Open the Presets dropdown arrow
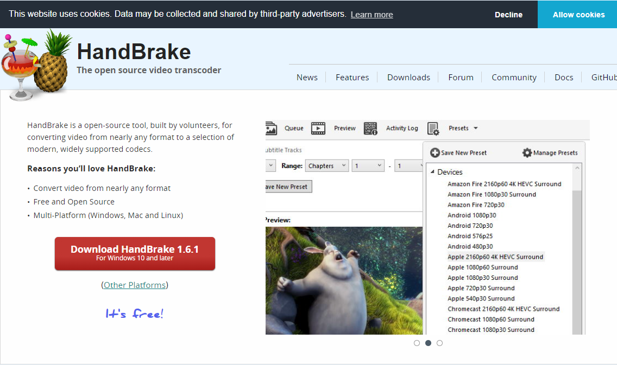 tap(475, 128)
